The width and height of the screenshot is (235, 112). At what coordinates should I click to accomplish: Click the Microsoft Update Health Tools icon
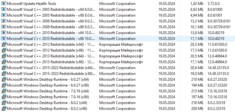(x=4, y=4)
